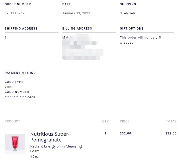Click the PRICE column header
Viewport: 179px width, 161px height.
125,121
